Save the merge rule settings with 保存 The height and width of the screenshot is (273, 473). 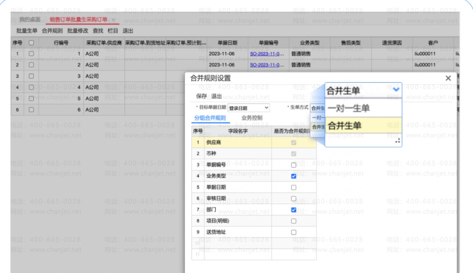(x=202, y=96)
